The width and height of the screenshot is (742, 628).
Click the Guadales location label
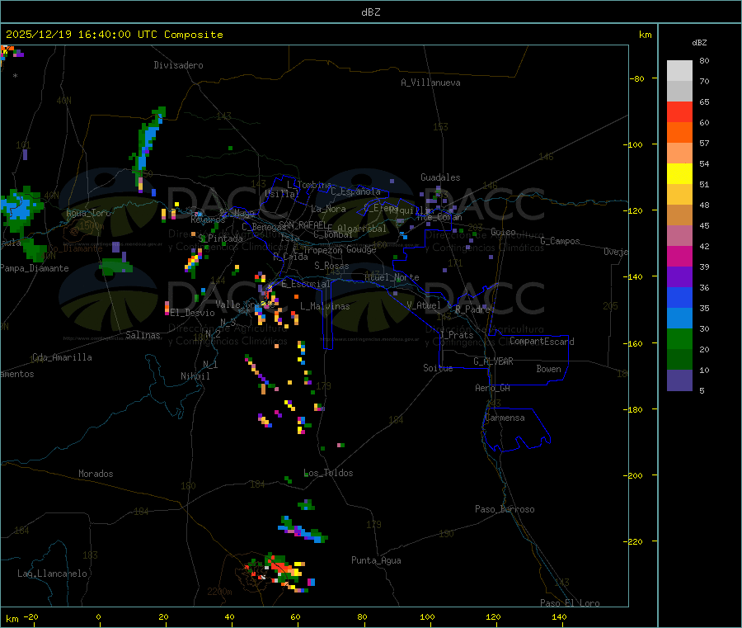tap(440, 177)
